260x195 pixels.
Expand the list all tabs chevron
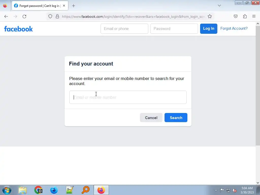[219, 6]
